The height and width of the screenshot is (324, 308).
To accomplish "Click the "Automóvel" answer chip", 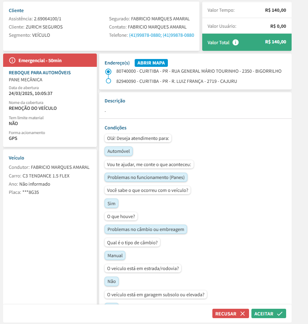I will pyautogui.click(x=119, y=151).
